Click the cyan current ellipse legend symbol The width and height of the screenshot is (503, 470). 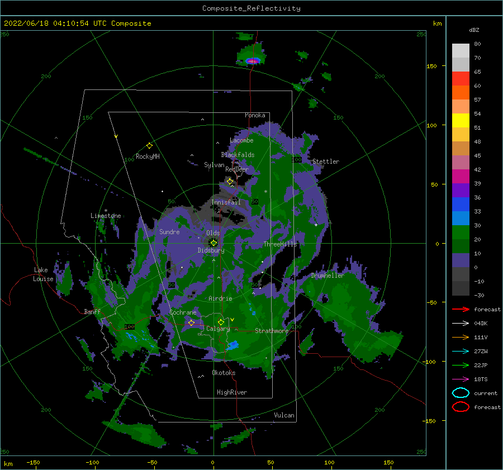pyautogui.click(x=461, y=393)
